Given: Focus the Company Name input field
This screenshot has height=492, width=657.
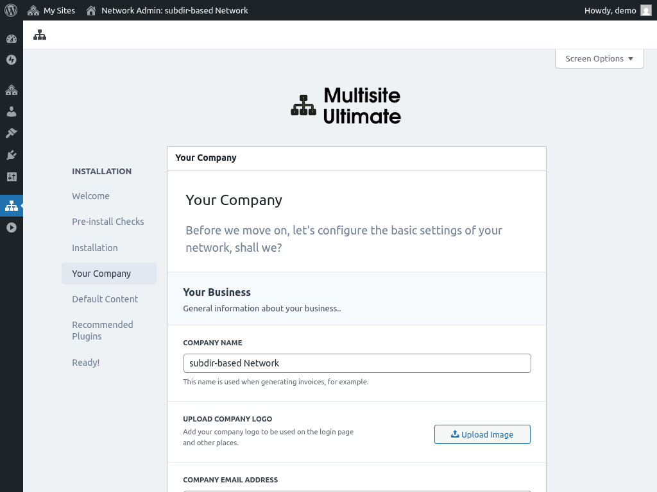Looking at the screenshot, I should click(357, 363).
